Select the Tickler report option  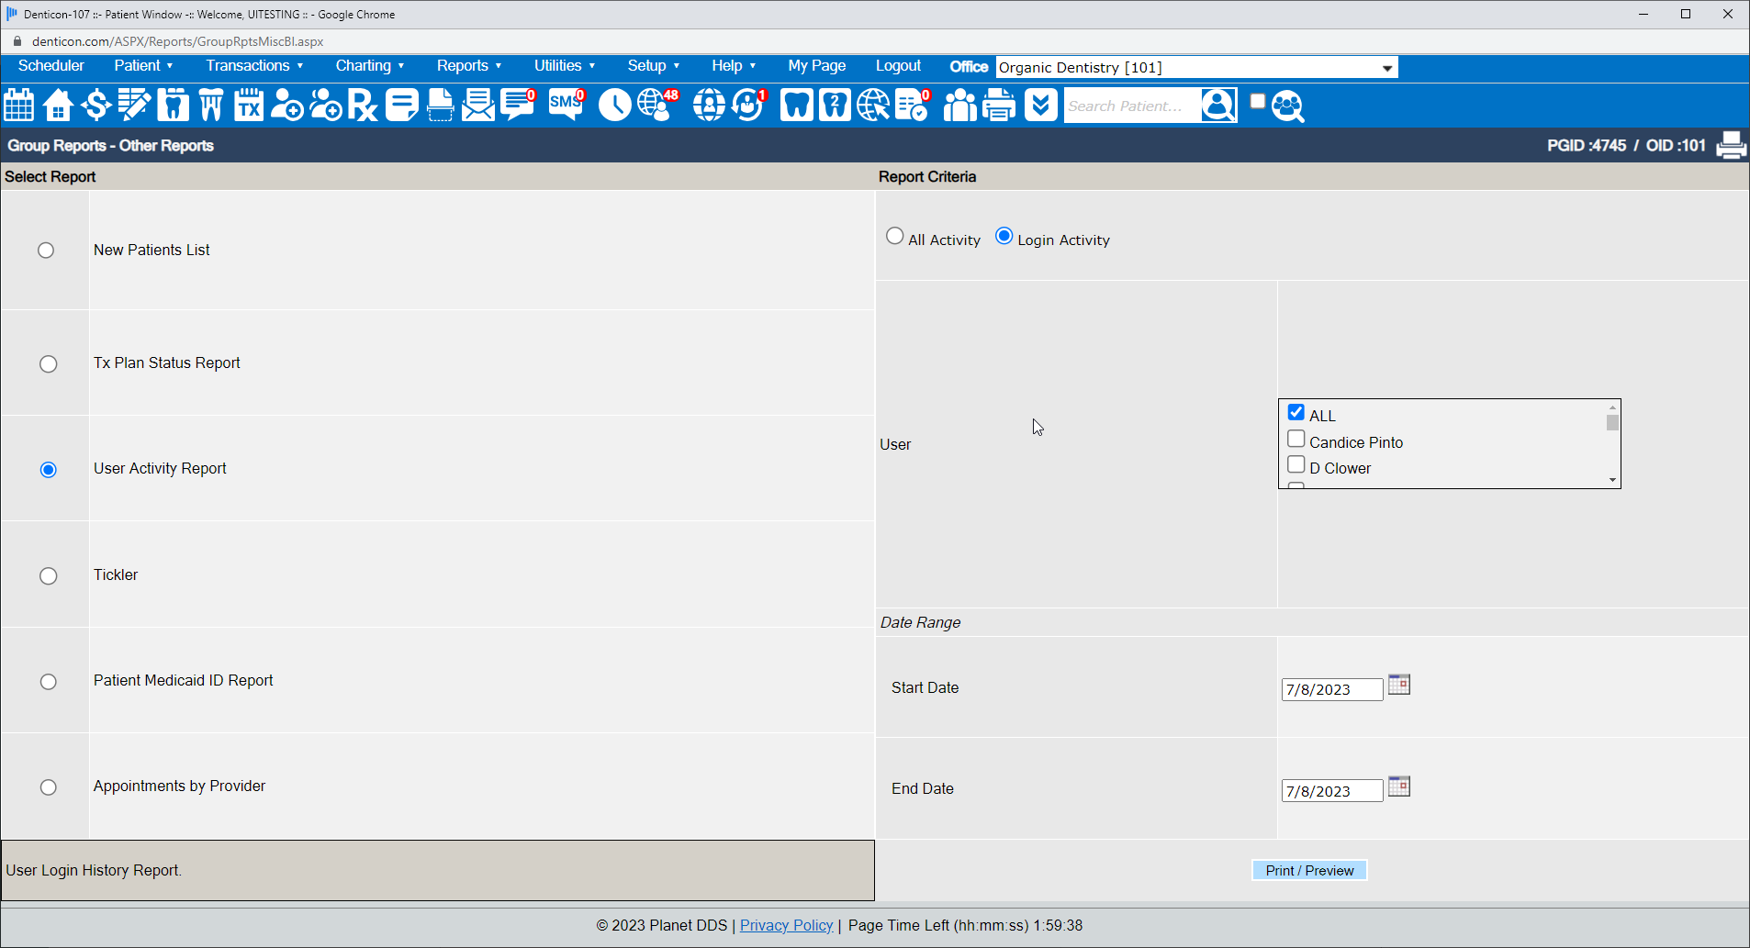(x=49, y=575)
